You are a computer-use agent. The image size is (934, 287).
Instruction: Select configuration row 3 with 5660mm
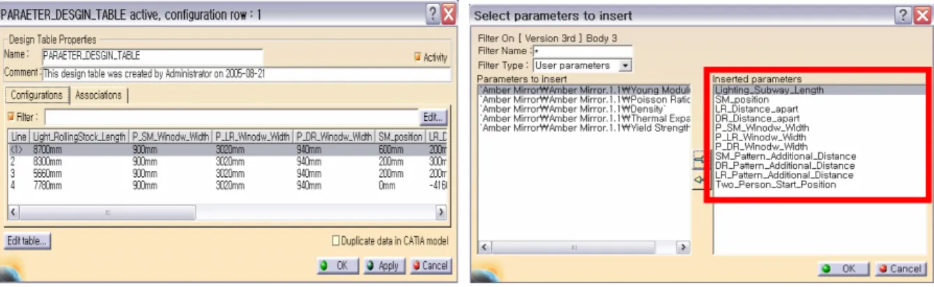coord(227,173)
